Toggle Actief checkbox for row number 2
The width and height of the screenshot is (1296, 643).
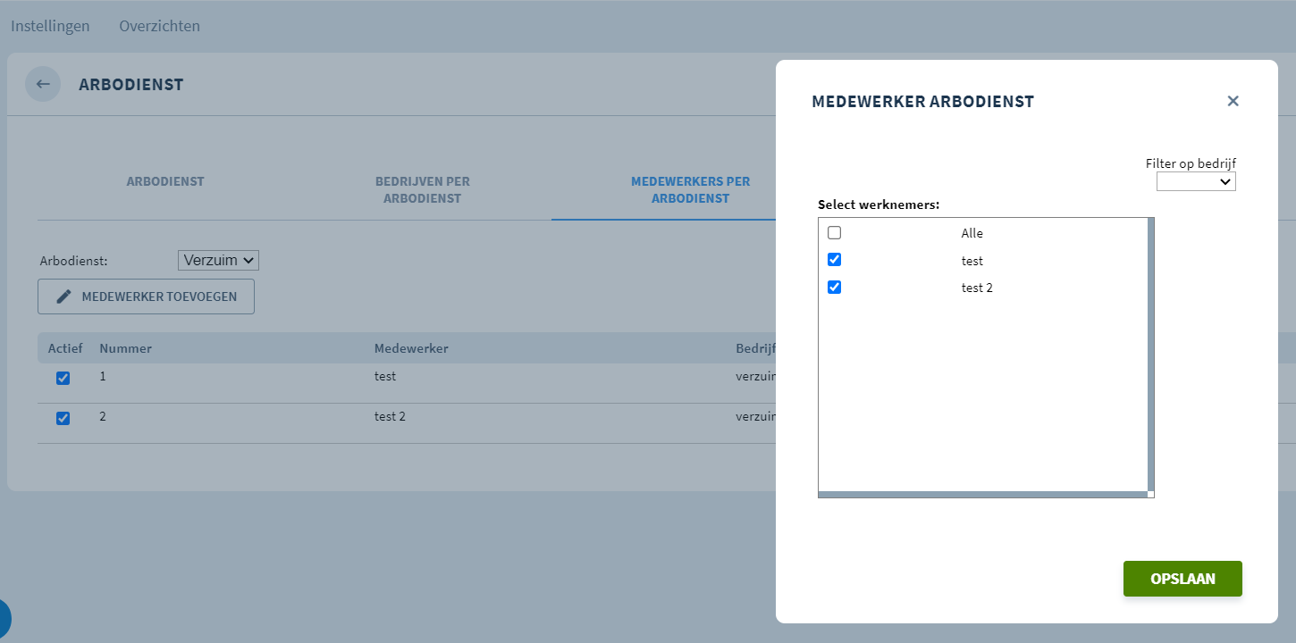coord(63,418)
